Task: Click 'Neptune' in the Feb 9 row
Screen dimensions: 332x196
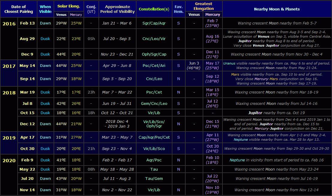Action: pos(237,160)
